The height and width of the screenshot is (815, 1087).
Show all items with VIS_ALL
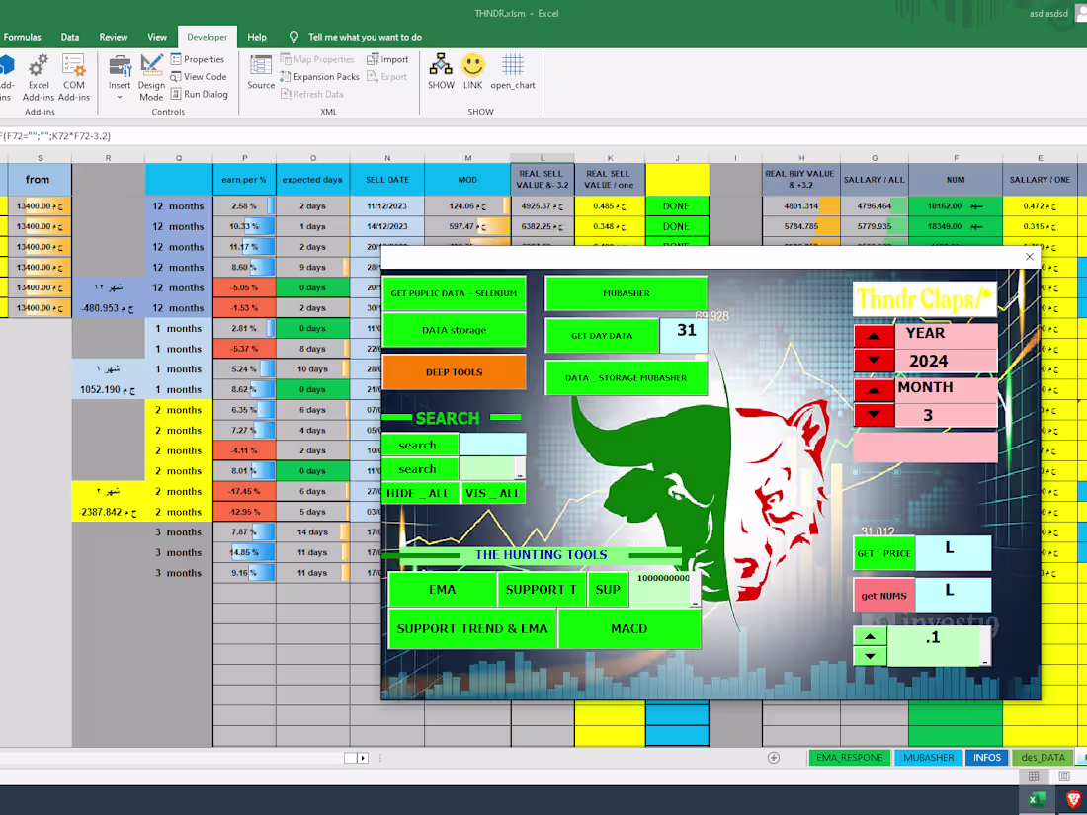(x=493, y=492)
